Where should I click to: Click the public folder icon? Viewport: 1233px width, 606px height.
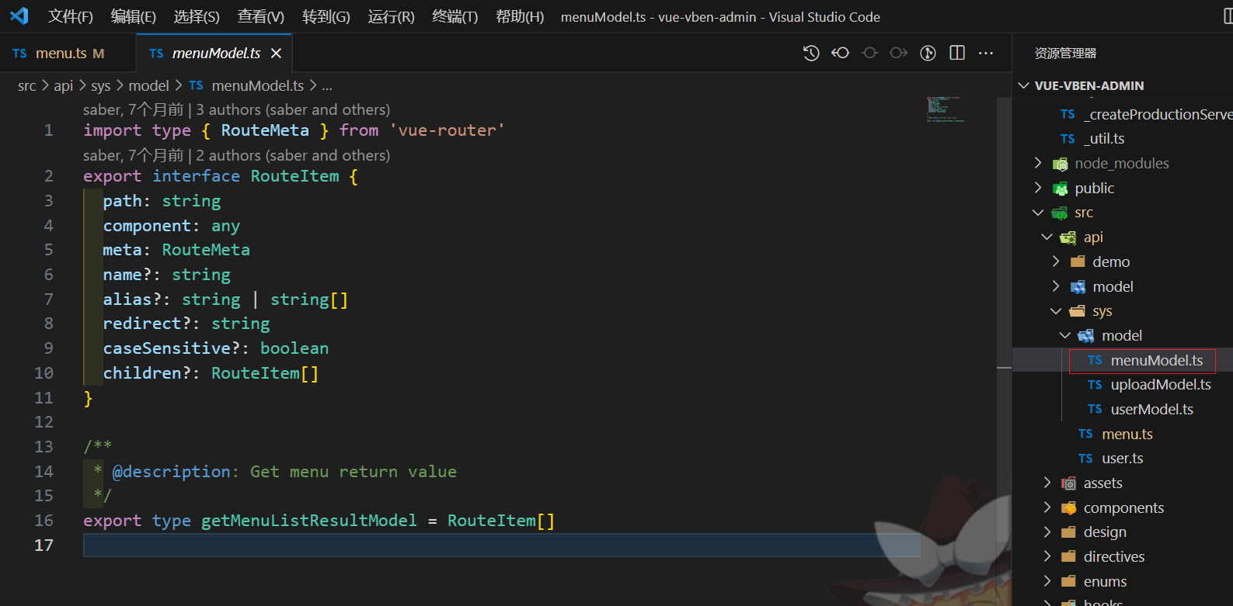(x=1060, y=189)
